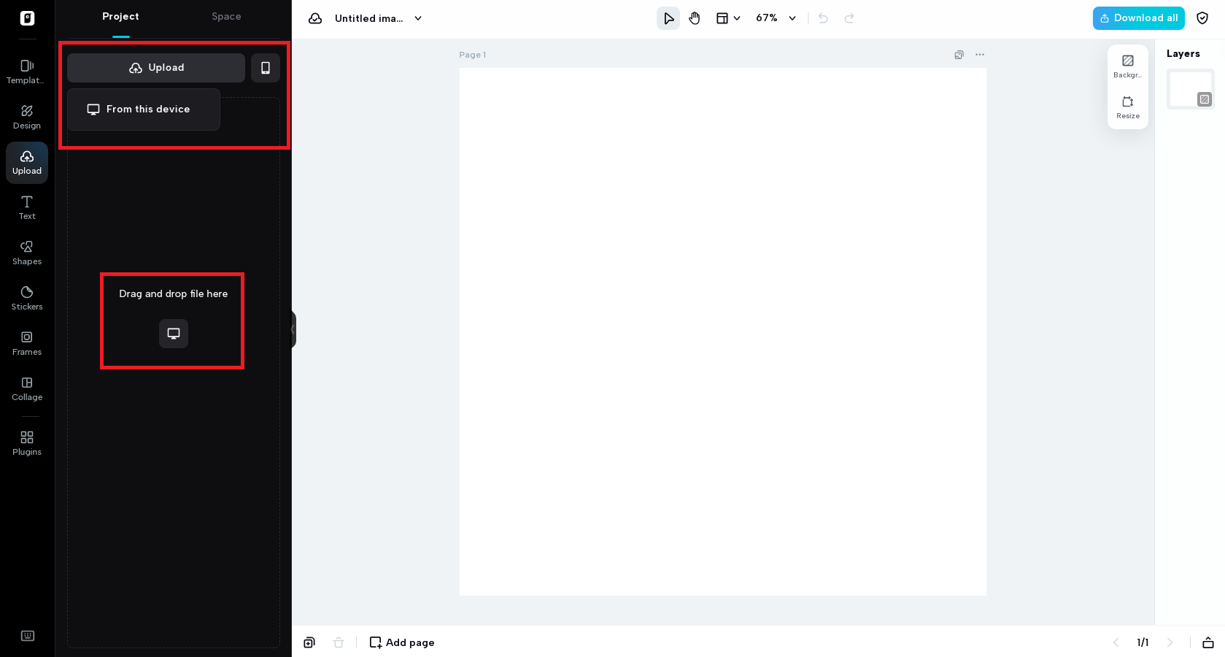Open the Stickers panel
1225x657 pixels.
(27, 298)
